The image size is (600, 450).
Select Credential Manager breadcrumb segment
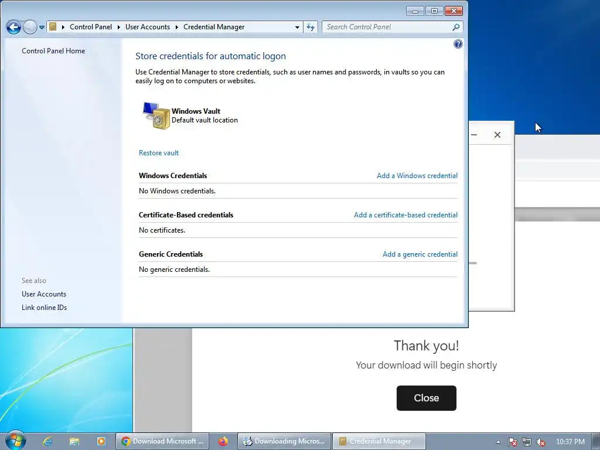pos(214,27)
